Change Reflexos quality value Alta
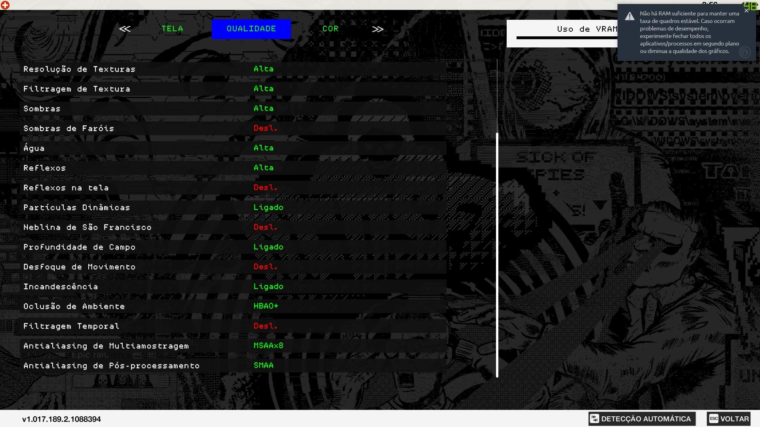 [264, 168]
